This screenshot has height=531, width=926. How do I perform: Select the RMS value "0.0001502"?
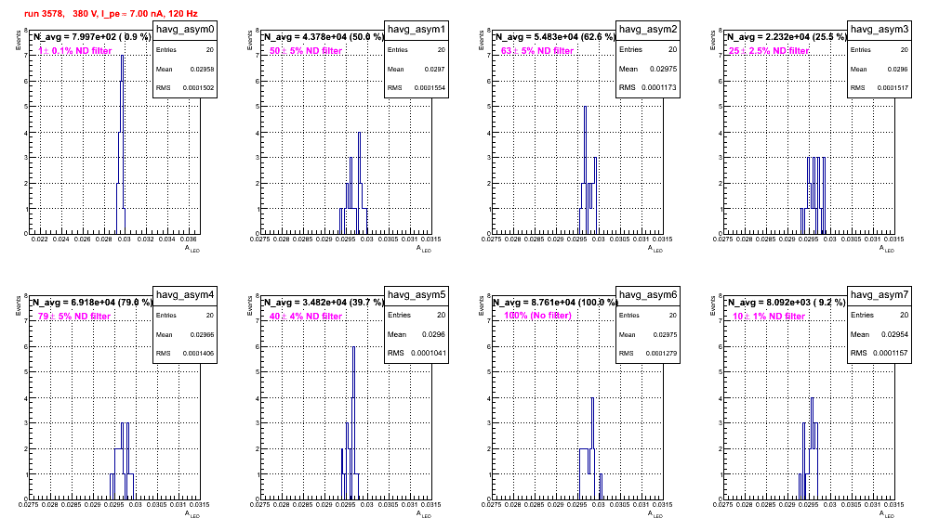(198, 88)
